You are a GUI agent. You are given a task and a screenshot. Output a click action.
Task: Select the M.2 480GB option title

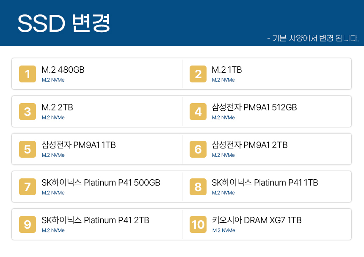click(x=63, y=70)
